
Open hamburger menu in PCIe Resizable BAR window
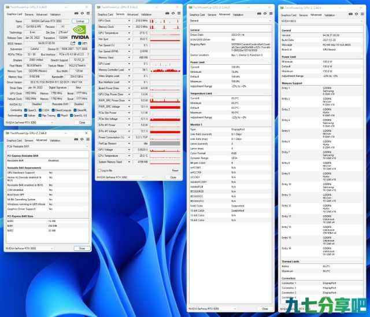click(x=88, y=139)
